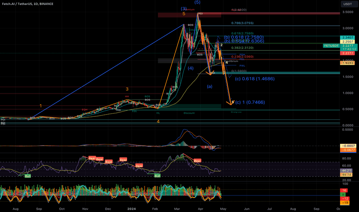Screen dimensions: 359x212
Task: Select the FETUSDT symbol price tag
Action: (331, 46)
